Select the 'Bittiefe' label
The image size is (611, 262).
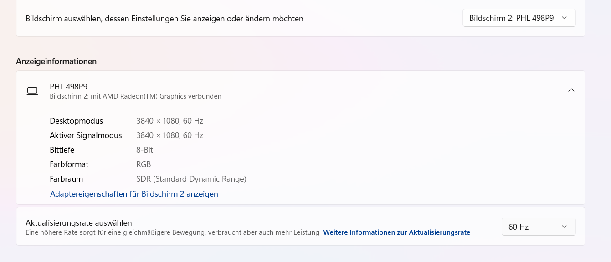(x=62, y=150)
